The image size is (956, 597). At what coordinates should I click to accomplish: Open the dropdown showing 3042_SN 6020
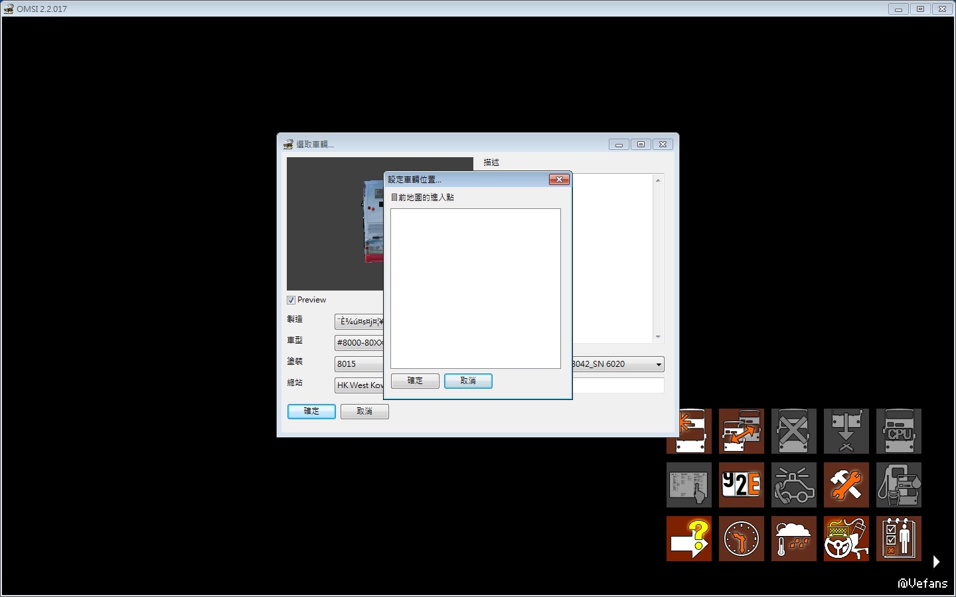(x=618, y=364)
